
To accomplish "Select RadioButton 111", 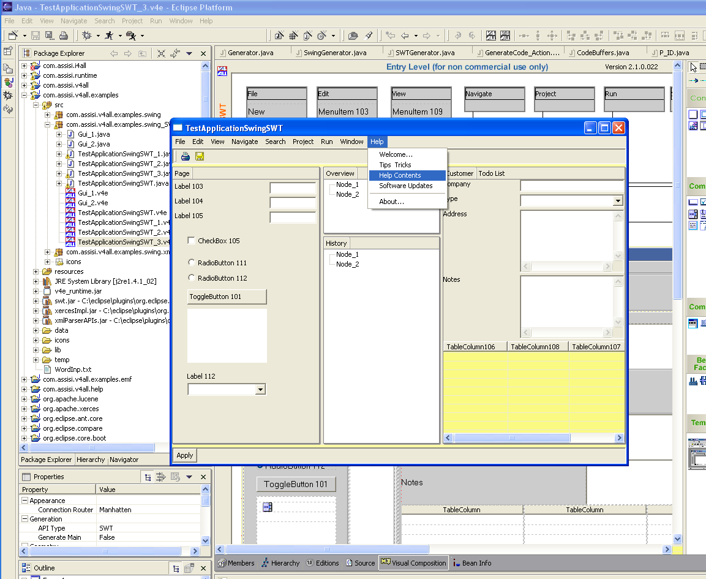I will coord(192,263).
